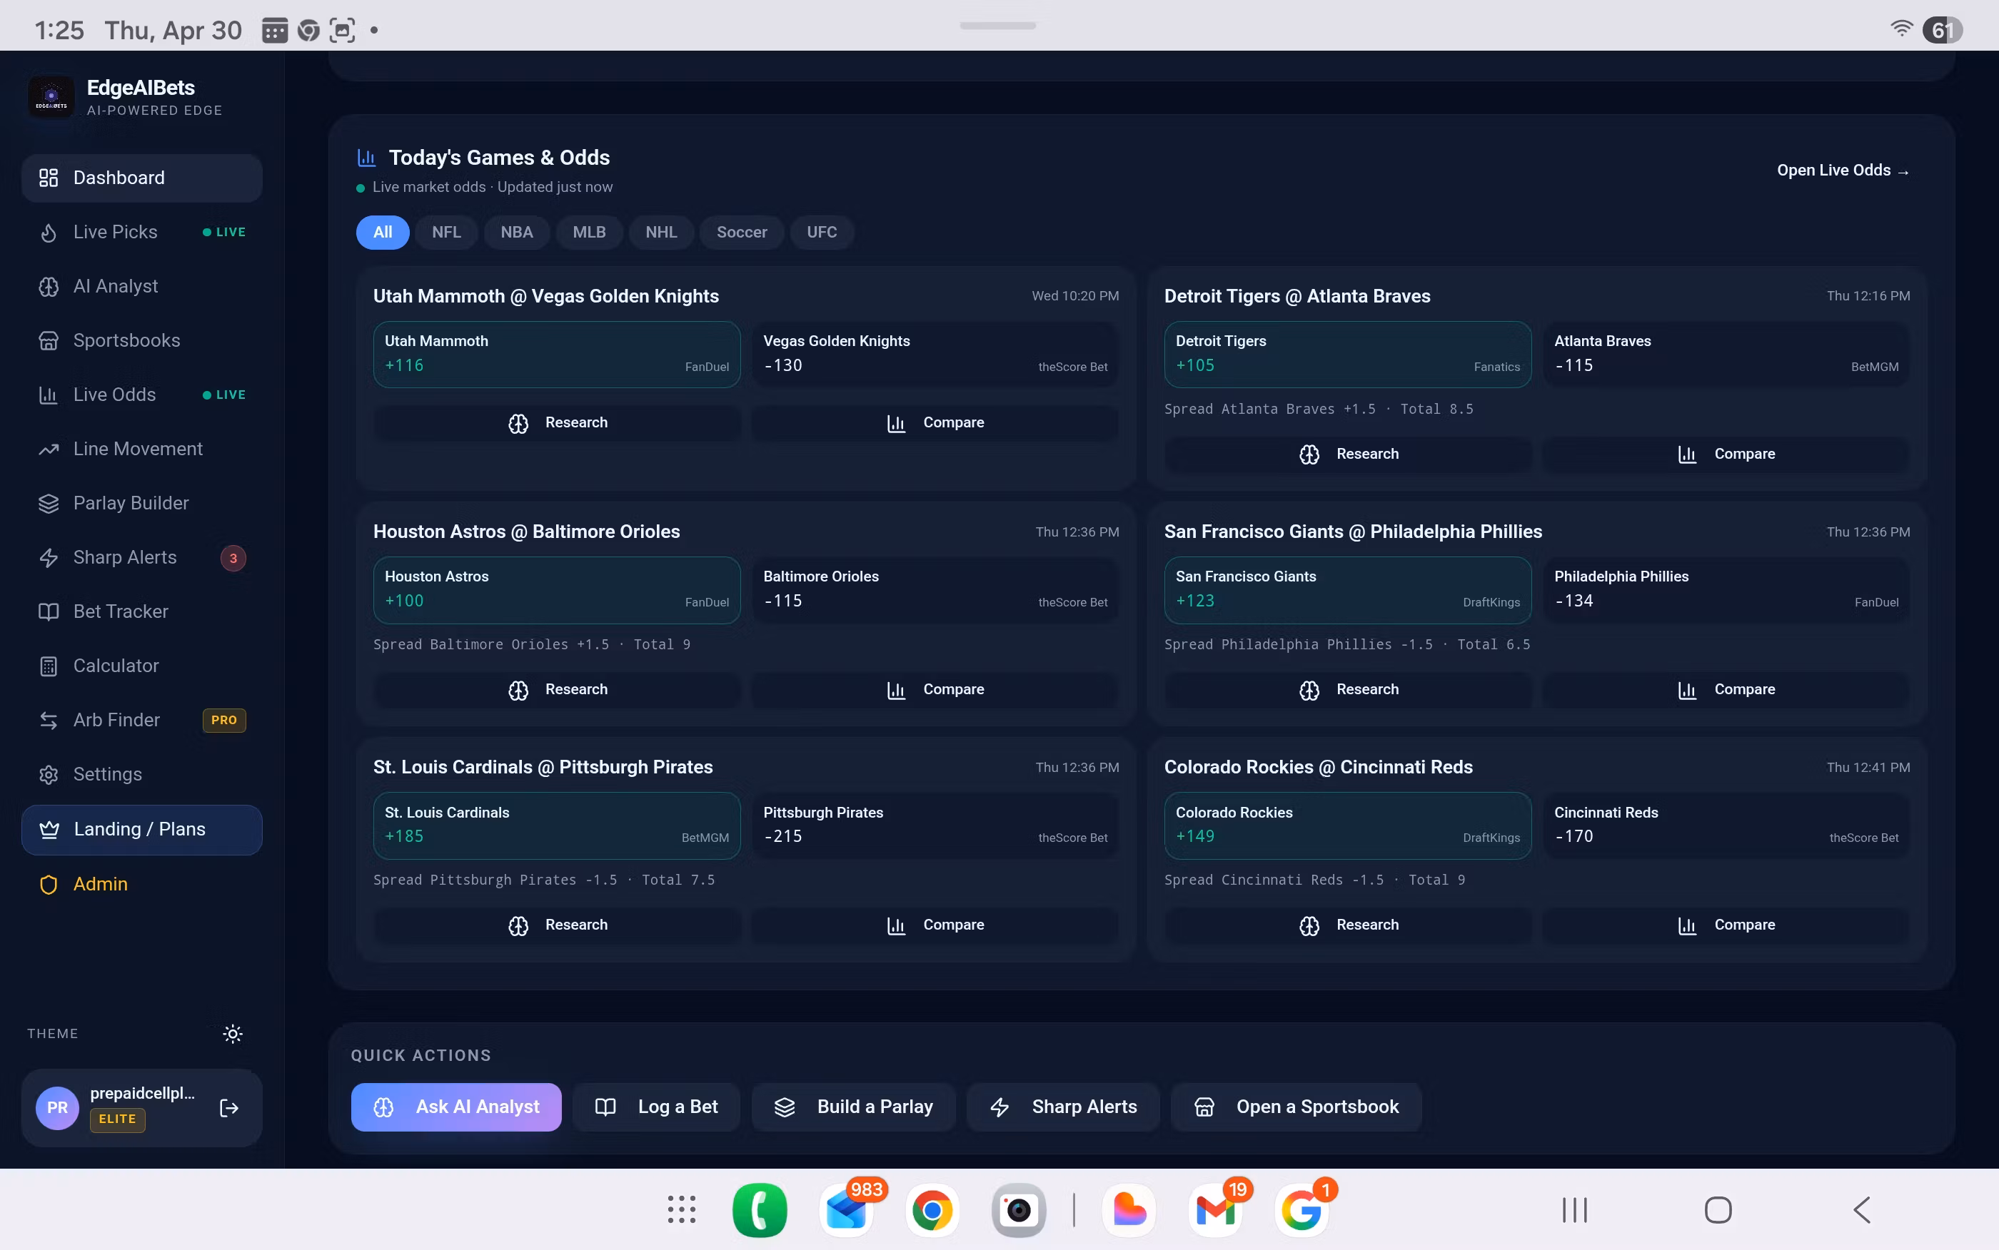Select the All sports filter

point(382,233)
